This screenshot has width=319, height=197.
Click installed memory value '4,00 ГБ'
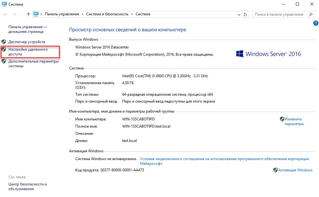pos(128,83)
